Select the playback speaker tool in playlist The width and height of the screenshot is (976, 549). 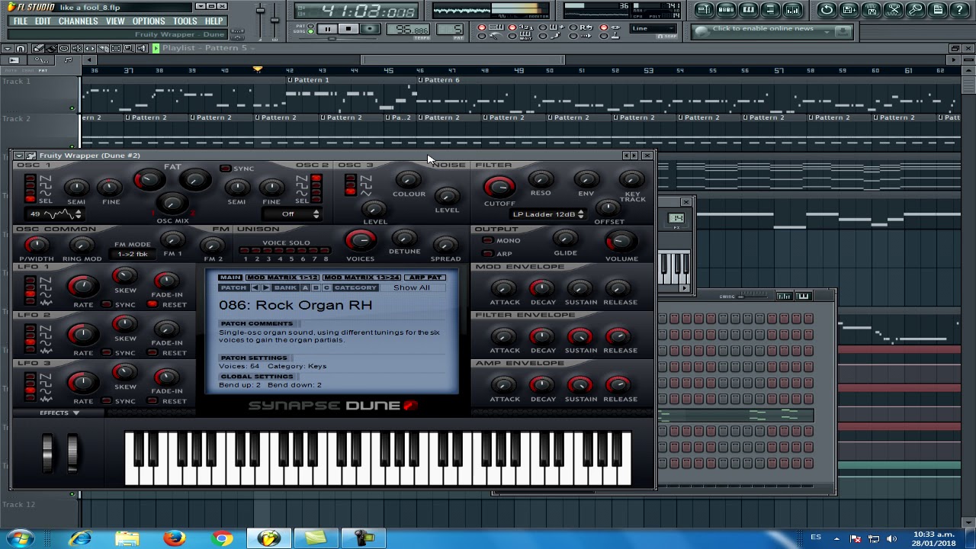pyautogui.click(x=142, y=48)
